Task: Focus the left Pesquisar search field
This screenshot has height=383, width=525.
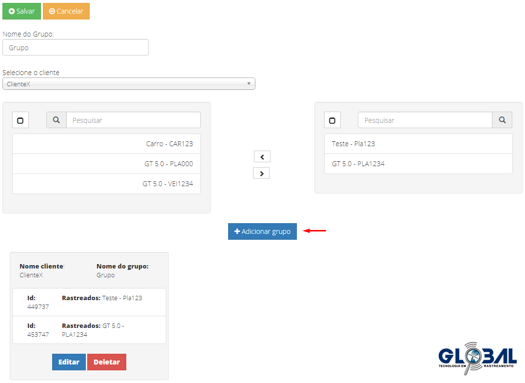Action: click(133, 120)
